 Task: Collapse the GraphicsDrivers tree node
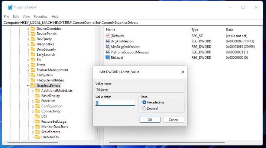coord(28,86)
